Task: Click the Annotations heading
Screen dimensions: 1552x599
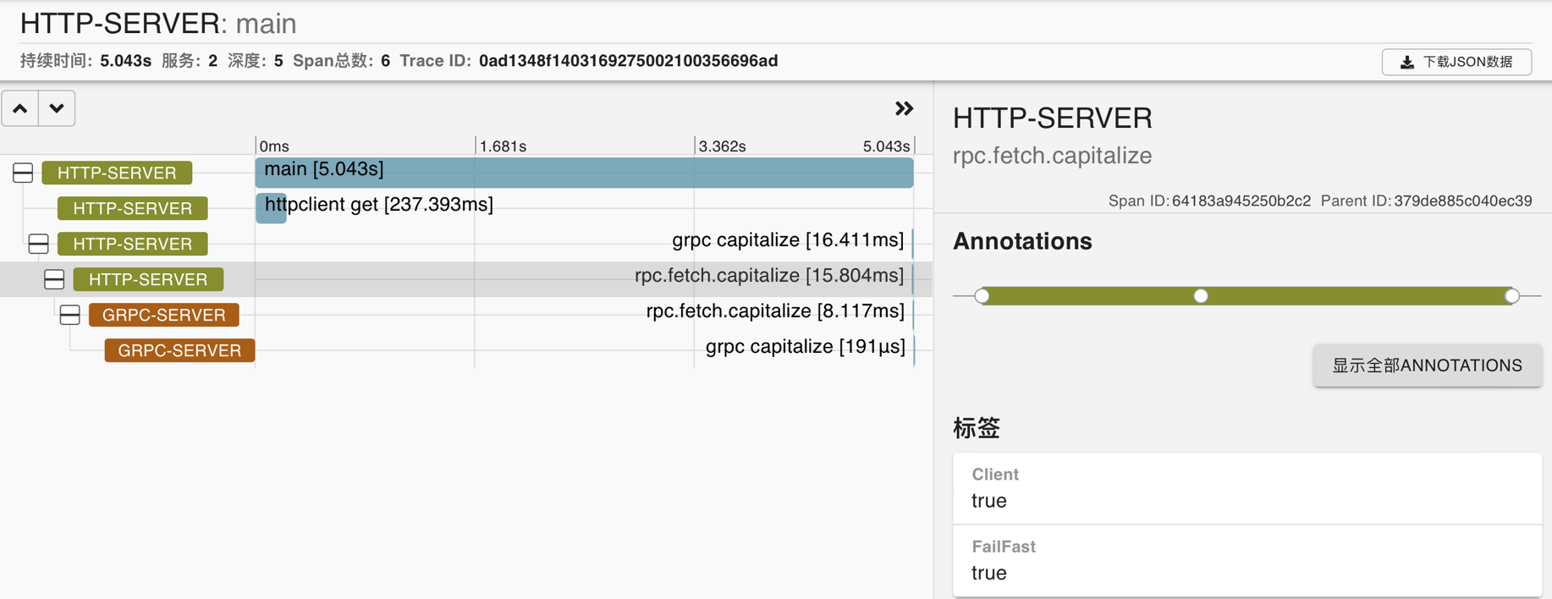Action: pyautogui.click(x=1022, y=241)
